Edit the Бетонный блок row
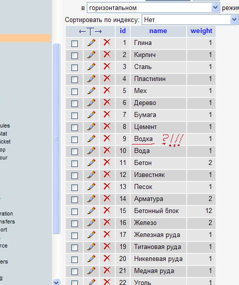 click(91, 210)
